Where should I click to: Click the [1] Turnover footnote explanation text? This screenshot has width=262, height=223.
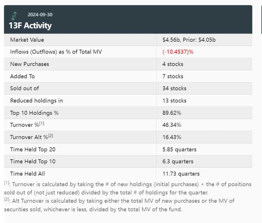pyautogui.click(x=128, y=188)
